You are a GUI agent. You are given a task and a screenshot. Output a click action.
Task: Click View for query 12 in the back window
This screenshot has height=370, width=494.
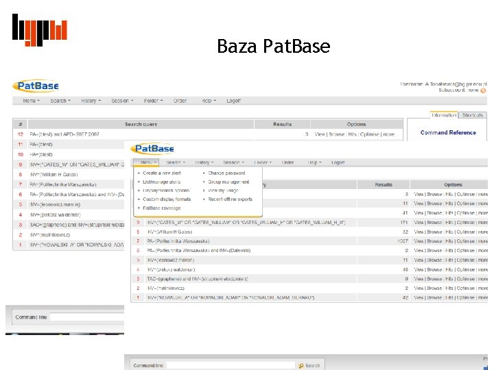320,134
